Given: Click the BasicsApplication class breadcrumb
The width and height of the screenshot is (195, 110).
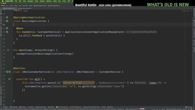Looking at the screenshot, I should (54, 5).
